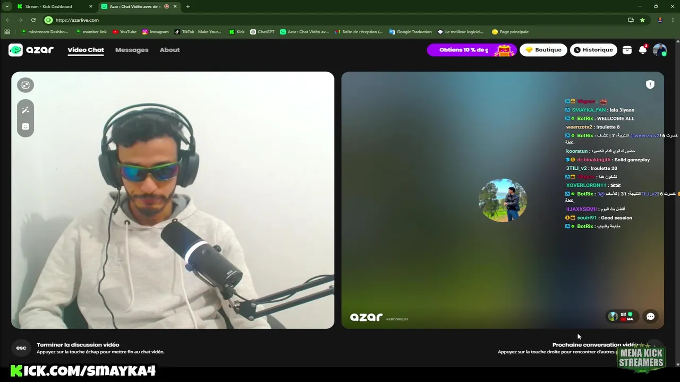
Task: Focus the azarlive.com address bar
Action: [x=340, y=20]
